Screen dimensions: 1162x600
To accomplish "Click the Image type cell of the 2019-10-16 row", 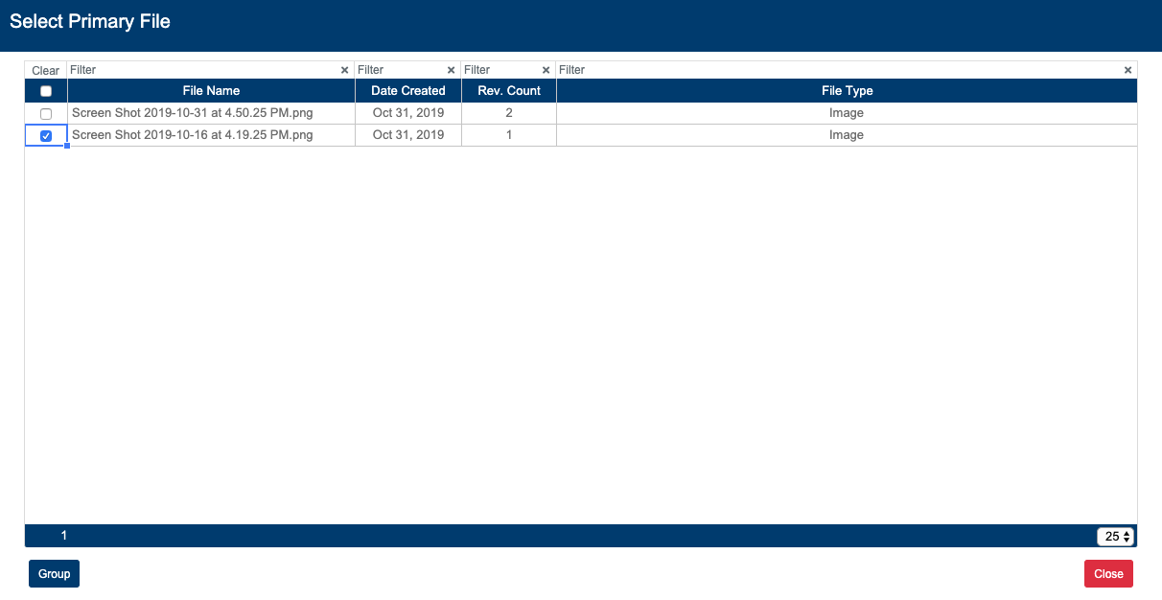I will coord(847,135).
